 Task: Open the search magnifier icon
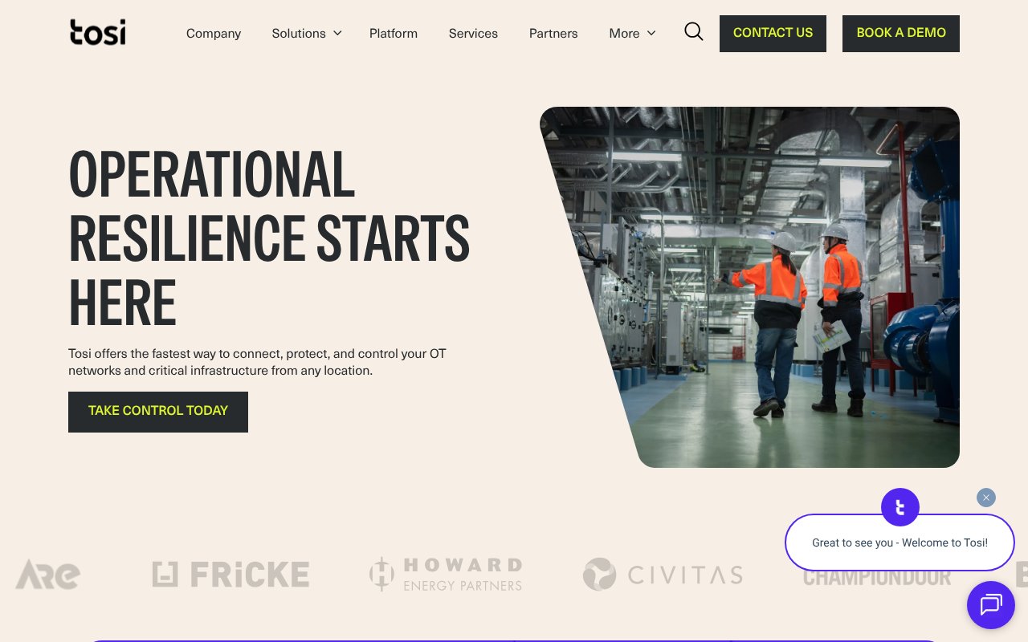(693, 32)
